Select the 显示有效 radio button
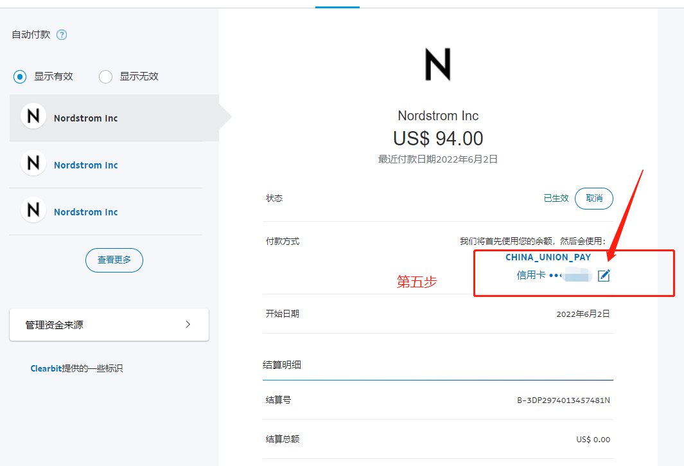This screenshot has width=684, height=466. coord(19,76)
